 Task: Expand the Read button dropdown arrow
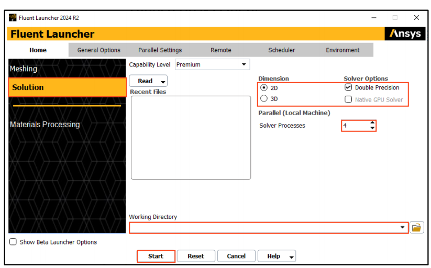(163, 82)
